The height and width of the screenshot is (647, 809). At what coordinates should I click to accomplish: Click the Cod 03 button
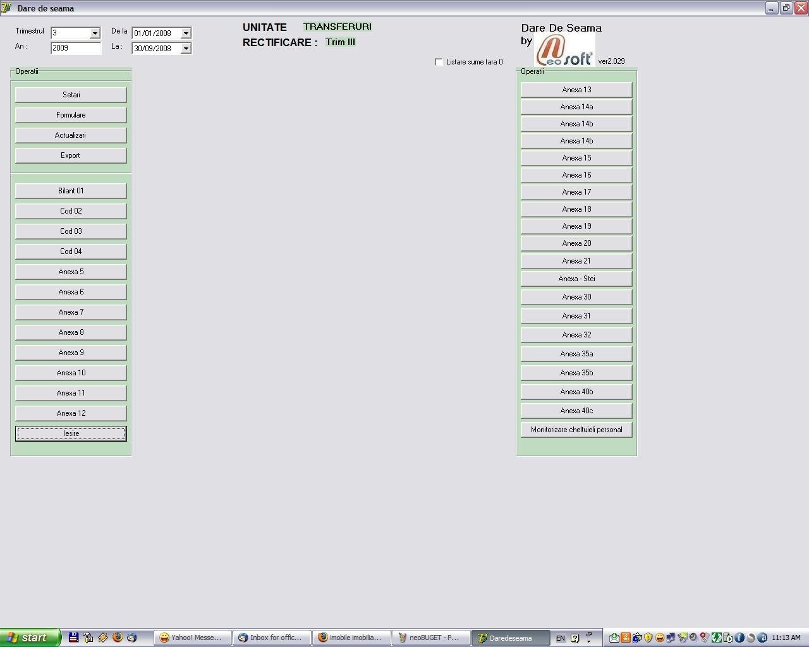tap(71, 231)
